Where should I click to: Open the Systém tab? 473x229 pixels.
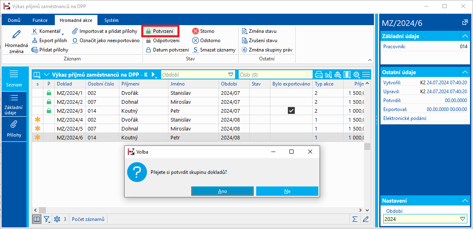pos(111,21)
